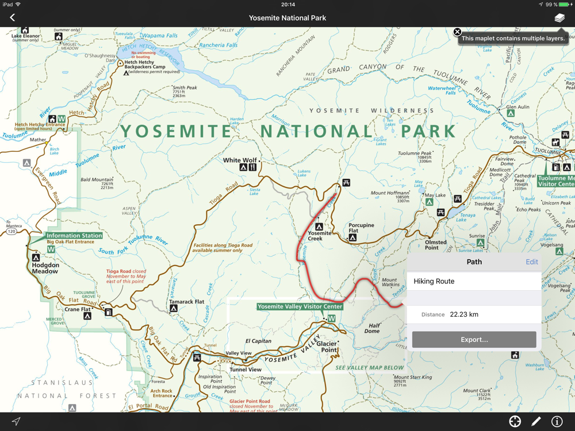Image resolution: width=575 pixels, height=431 pixels.
Task: Tap the Hetch Hetchy ranger station icon
Action: pos(52,119)
